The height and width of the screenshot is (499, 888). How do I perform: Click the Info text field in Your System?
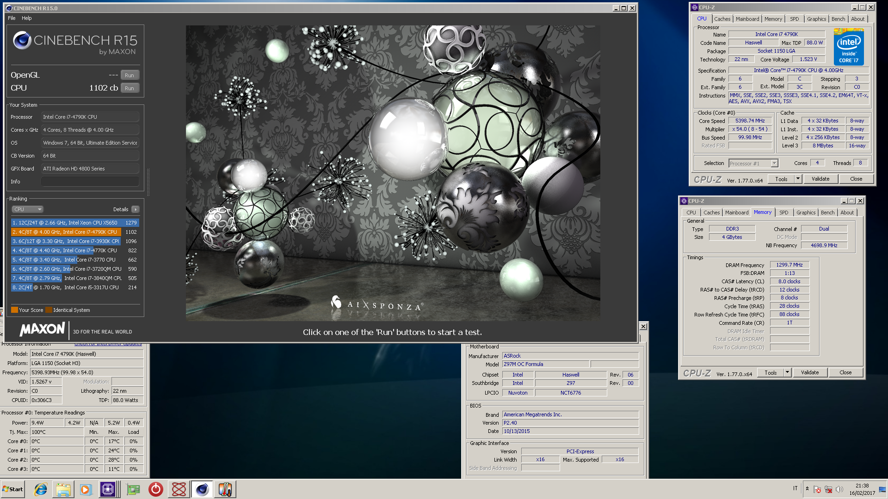[x=90, y=182]
